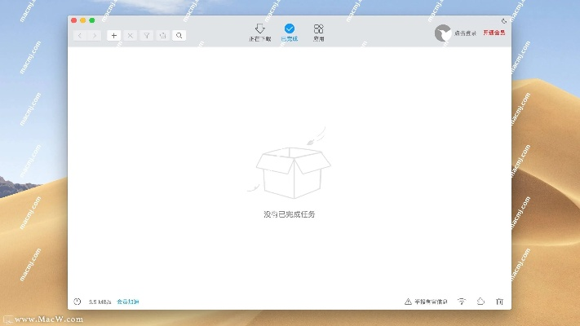Switch to the 正在下载 (Downloading) tab
The height and width of the screenshot is (326, 580).
259,33
